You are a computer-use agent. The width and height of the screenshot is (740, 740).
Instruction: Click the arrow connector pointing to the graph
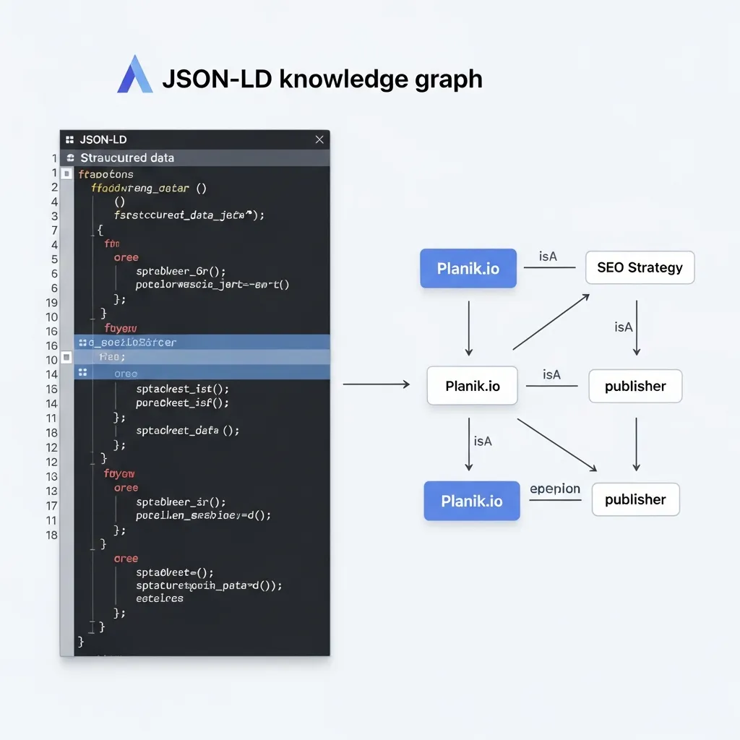tap(376, 384)
